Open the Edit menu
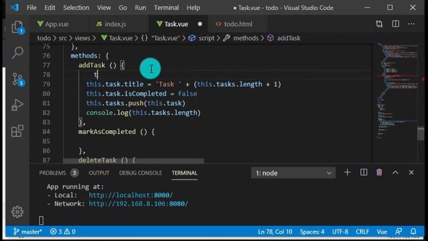The height and width of the screenshot is (241, 428). (x=49, y=7)
